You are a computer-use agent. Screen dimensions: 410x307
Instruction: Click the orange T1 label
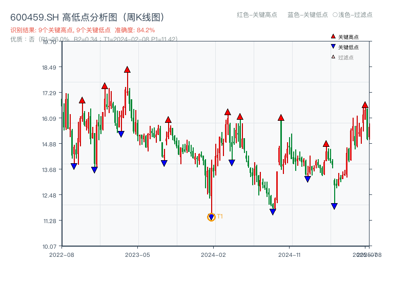pos(220,216)
